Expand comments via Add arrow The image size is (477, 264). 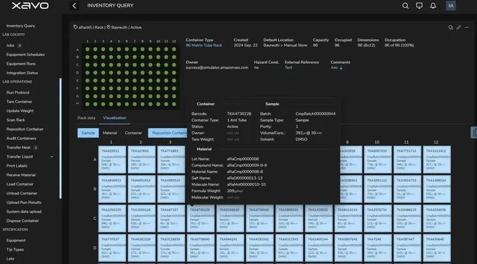(337, 68)
